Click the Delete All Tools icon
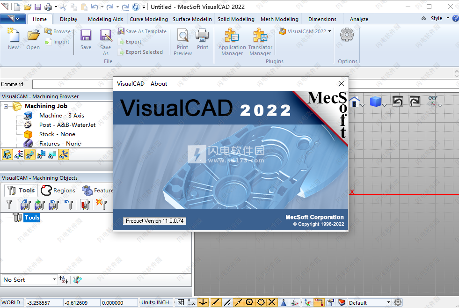 click(101, 204)
